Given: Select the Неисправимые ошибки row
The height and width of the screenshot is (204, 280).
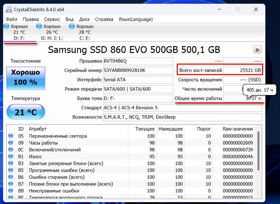Looking at the screenshot, I should 131,191.
